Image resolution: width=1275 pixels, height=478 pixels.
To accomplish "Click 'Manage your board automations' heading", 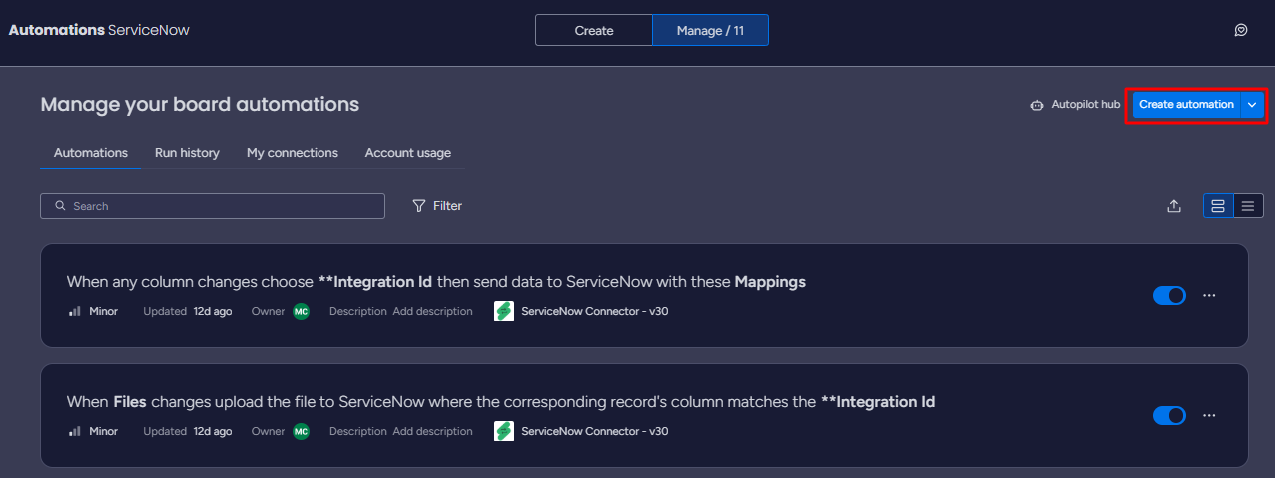I will pos(200,105).
